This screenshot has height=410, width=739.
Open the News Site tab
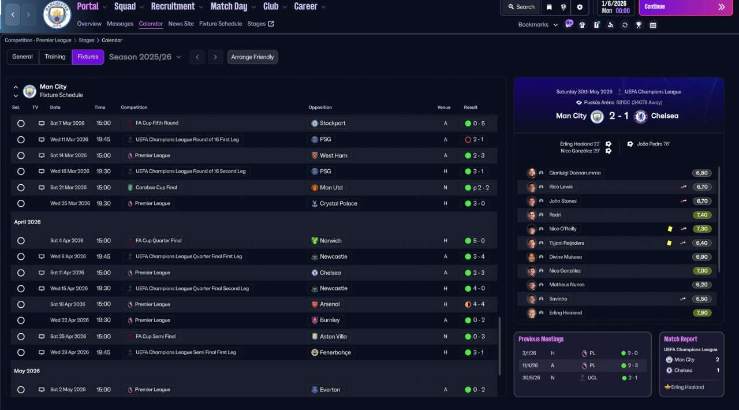tap(181, 24)
